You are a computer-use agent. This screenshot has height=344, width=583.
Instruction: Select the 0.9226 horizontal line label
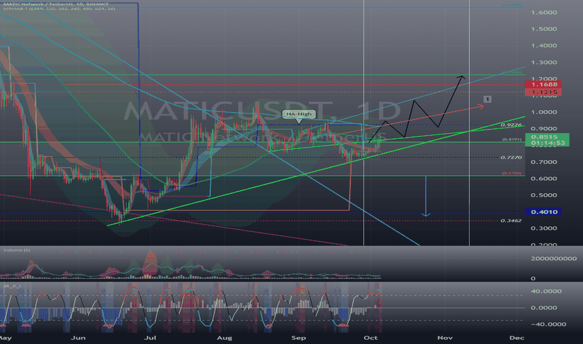point(511,125)
